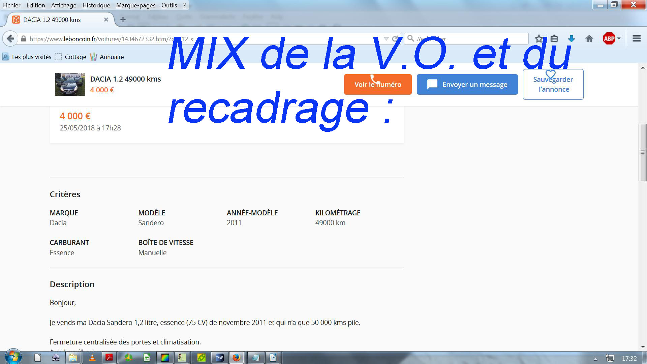Click the Essence fuel value
This screenshot has width=647, height=364.
coord(62,253)
